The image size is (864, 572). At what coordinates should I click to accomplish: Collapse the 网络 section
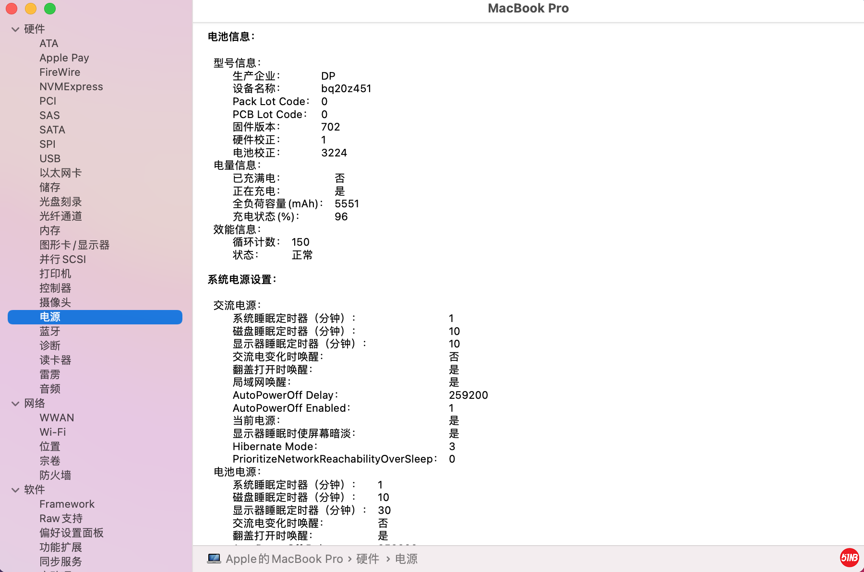15,404
